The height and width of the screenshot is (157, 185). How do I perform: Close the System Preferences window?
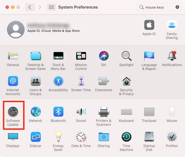click(x=7, y=7)
